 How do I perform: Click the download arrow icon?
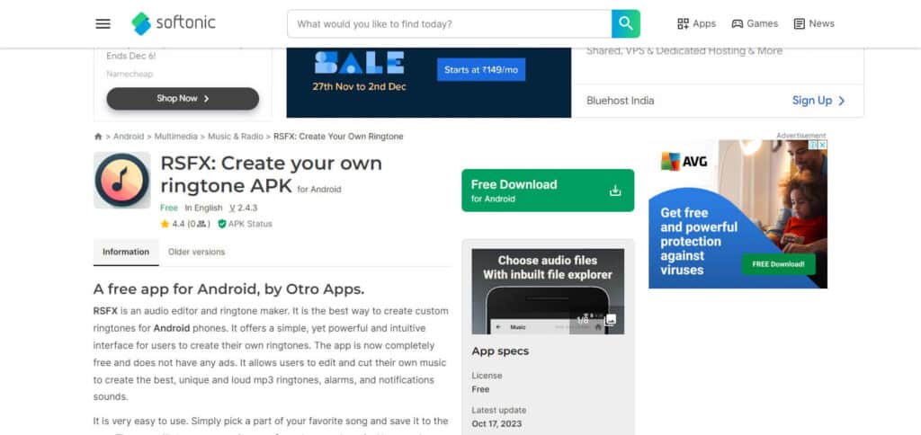coord(615,191)
